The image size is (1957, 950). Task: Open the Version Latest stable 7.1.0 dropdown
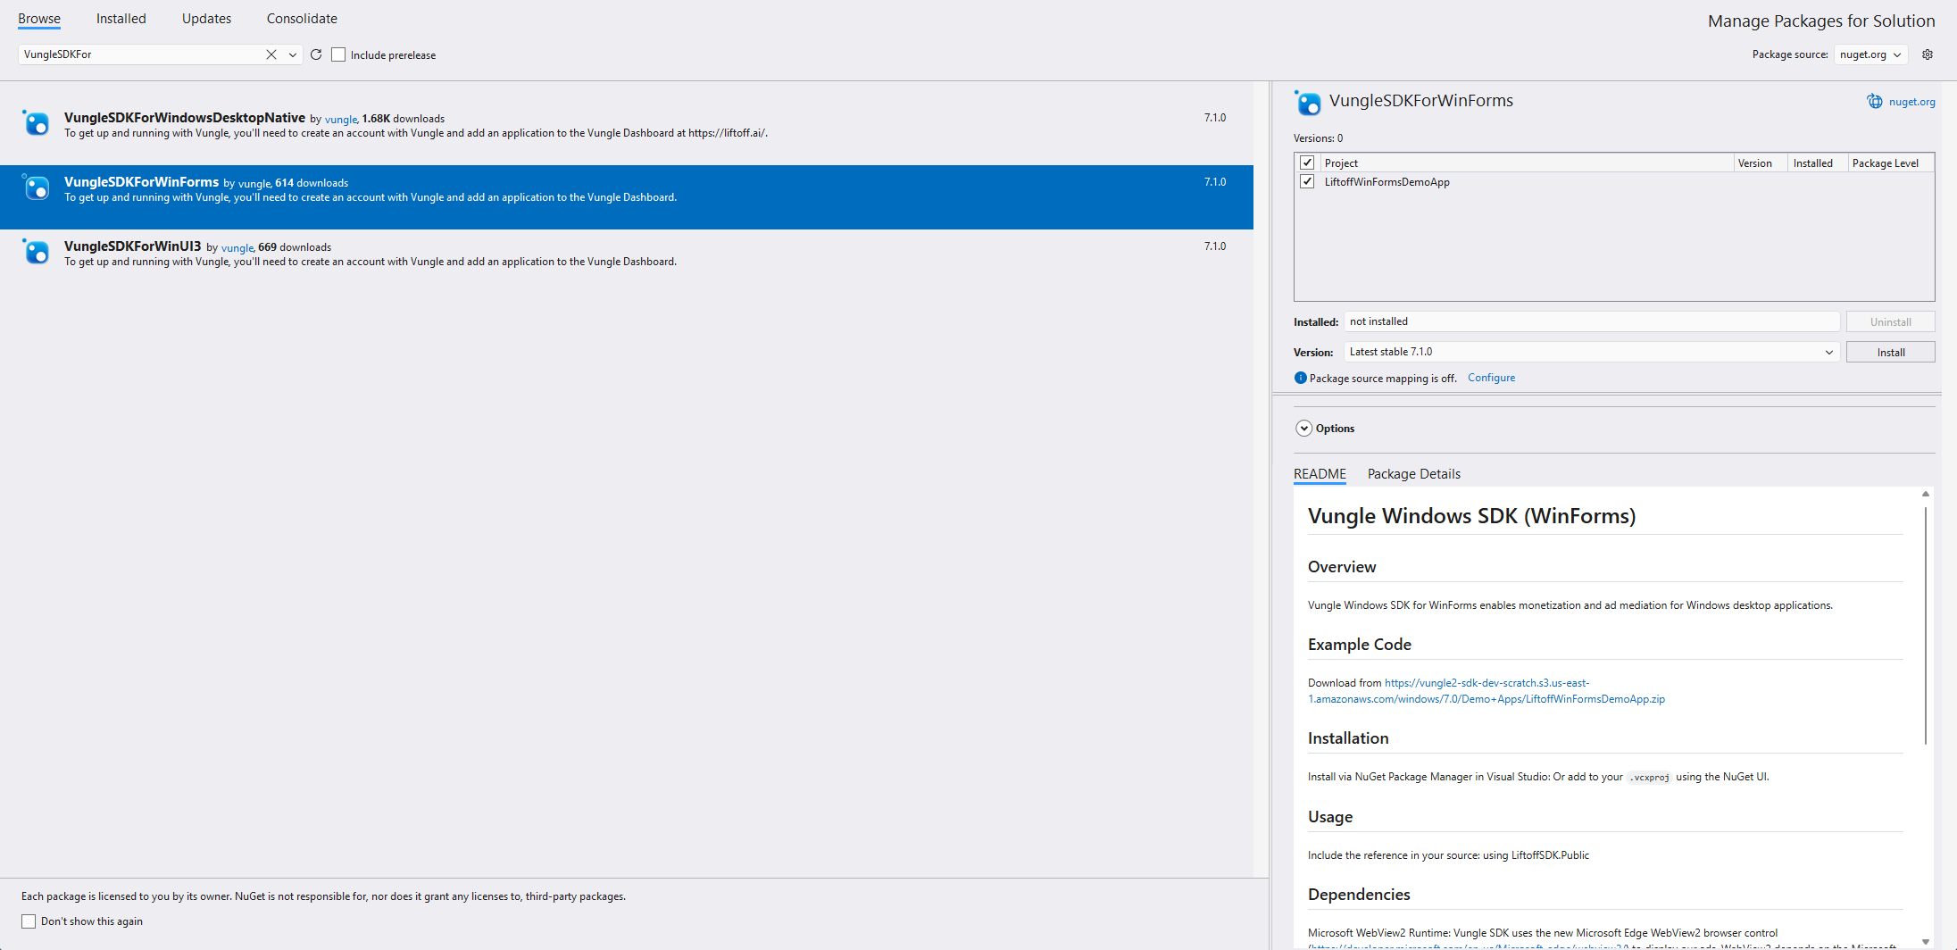[x=1592, y=352]
